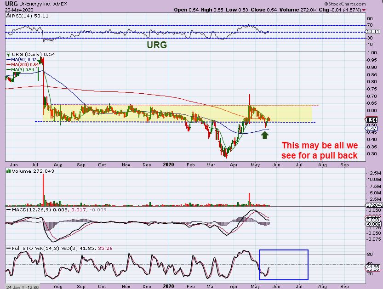Click the 272043 tag on volume axis
This screenshot has height=289, width=383.
(373, 205)
